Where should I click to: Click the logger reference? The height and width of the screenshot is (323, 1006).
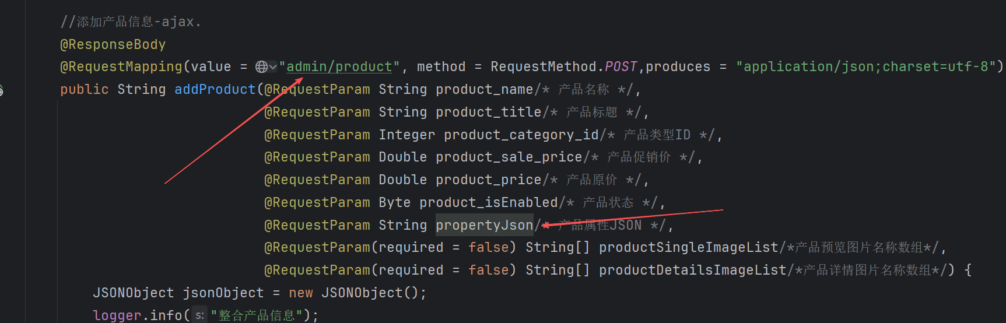point(117,315)
